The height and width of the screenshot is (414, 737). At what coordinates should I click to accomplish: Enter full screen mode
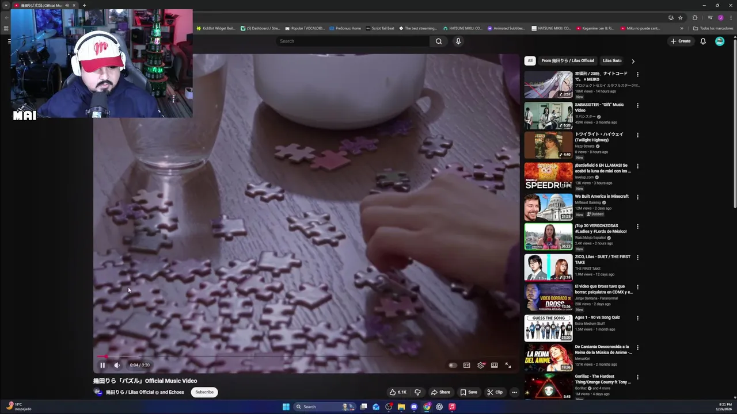[x=508, y=365]
